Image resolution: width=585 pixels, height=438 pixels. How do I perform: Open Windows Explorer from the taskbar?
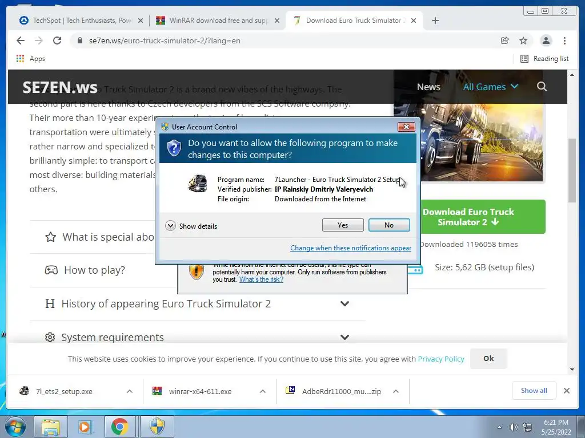click(51, 427)
